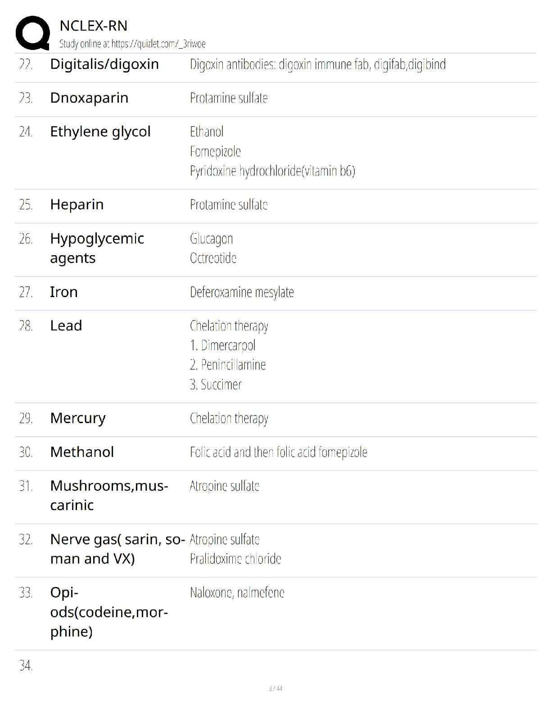Click item number 34
This screenshot has width=551, height=713.
[x=26, y=666]
